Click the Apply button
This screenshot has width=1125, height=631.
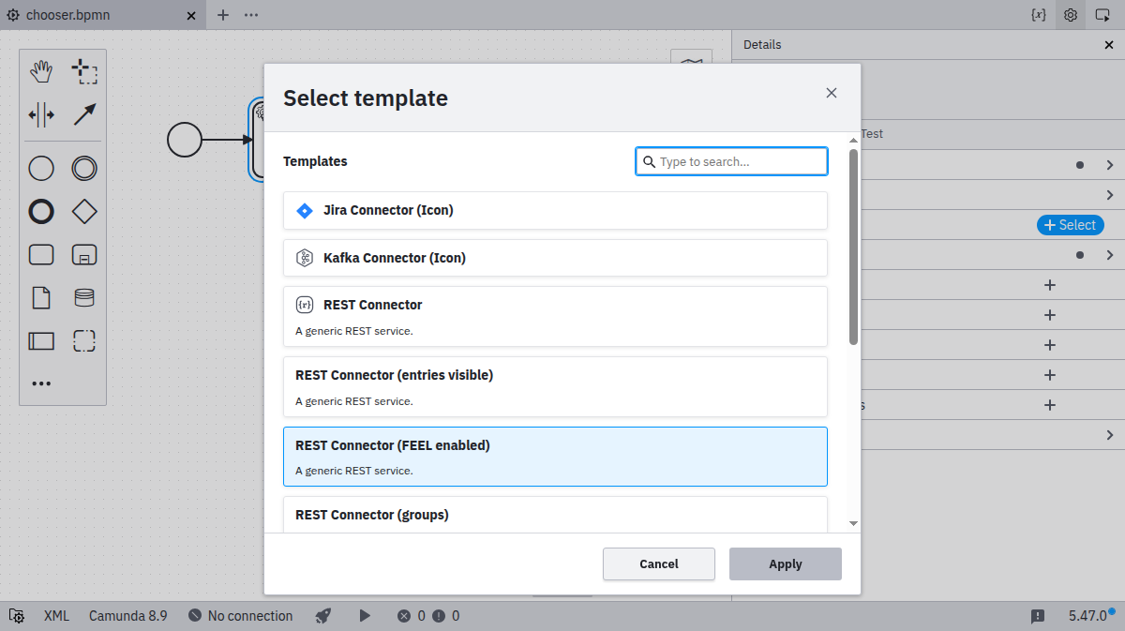786,563
